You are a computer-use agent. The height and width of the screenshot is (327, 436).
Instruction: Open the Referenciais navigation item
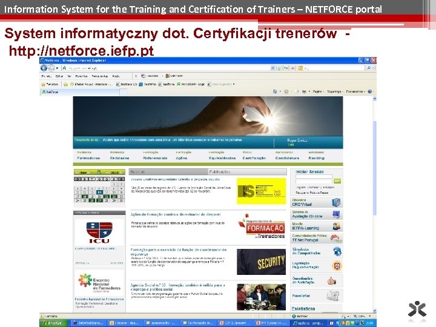point(155,158)
